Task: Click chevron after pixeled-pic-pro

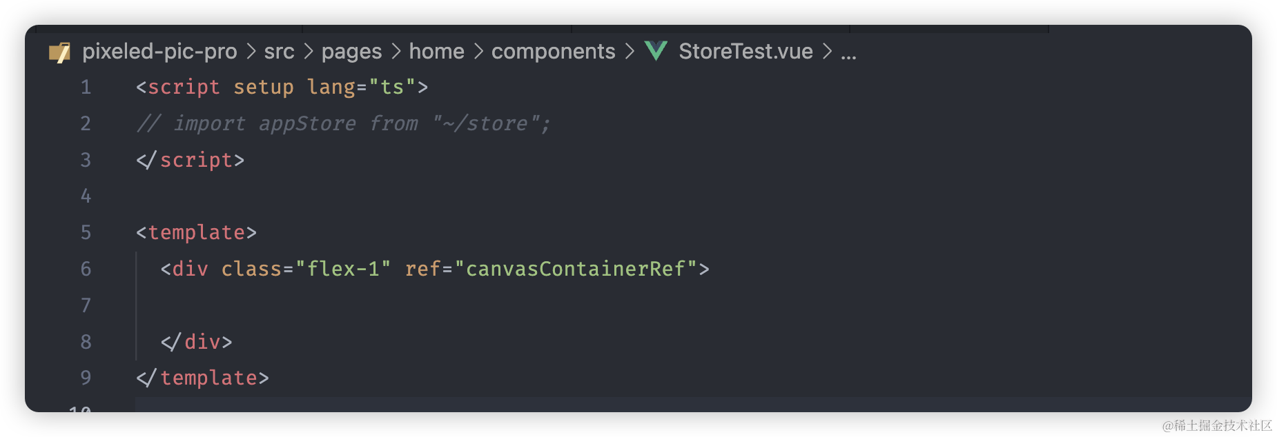Action: (x=251, y=52)
